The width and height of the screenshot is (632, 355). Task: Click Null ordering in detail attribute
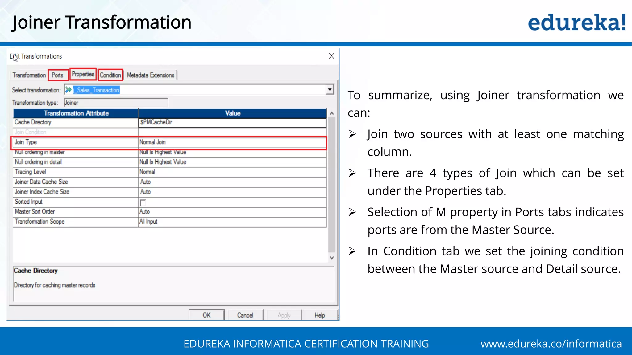pyautogui.click(x=76, y=162)
